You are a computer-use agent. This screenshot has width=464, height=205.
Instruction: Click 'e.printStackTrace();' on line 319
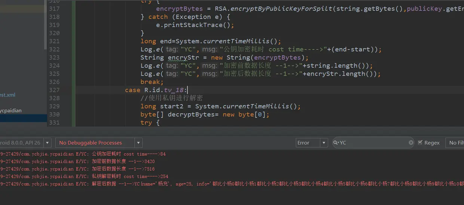point(195,25)
